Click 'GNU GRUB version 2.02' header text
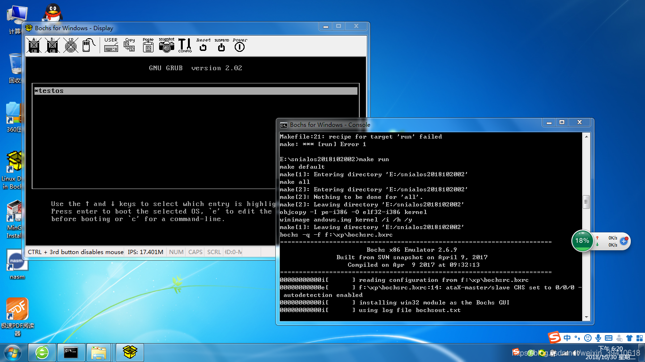645x362 pixels. 195,68
